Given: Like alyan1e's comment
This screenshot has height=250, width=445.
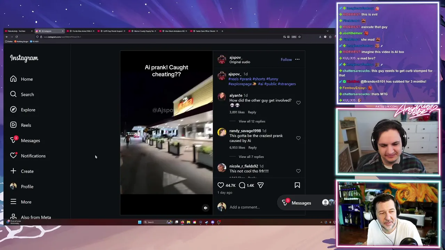Looking at the screenshot, I should 298,103.
